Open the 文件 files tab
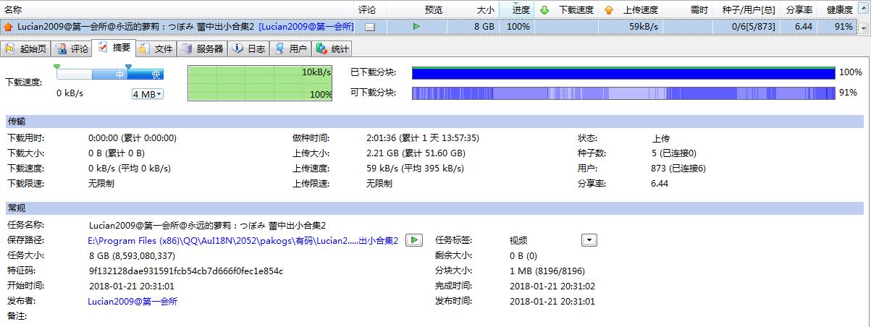 156,49
